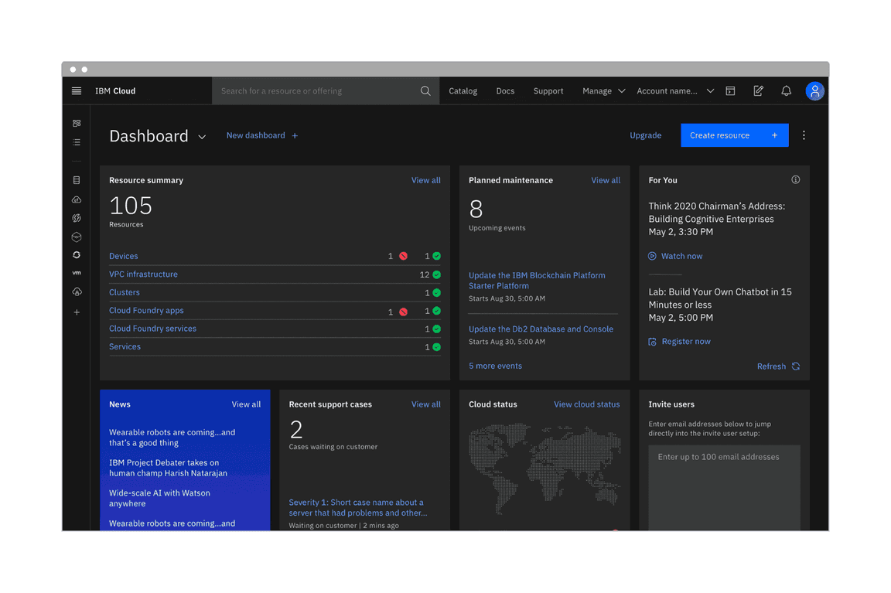Click the blue user avatar icon
891x593 pixels.
814,90
